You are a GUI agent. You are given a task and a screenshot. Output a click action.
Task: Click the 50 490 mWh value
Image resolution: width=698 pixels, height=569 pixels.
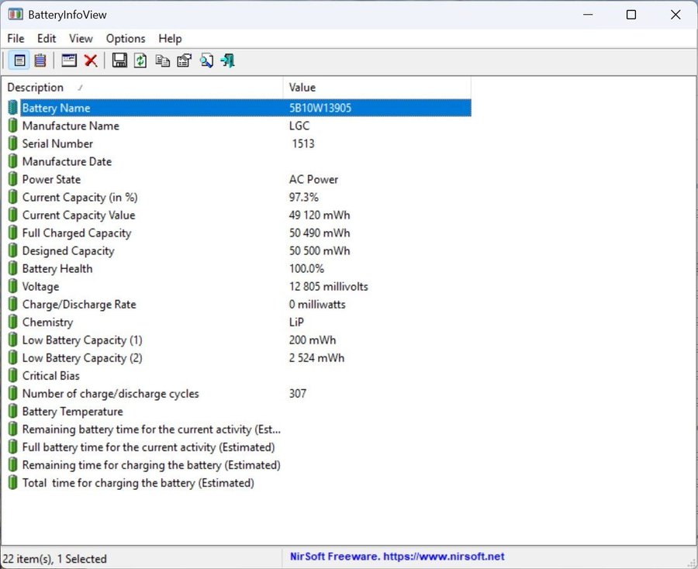(320, 233)
